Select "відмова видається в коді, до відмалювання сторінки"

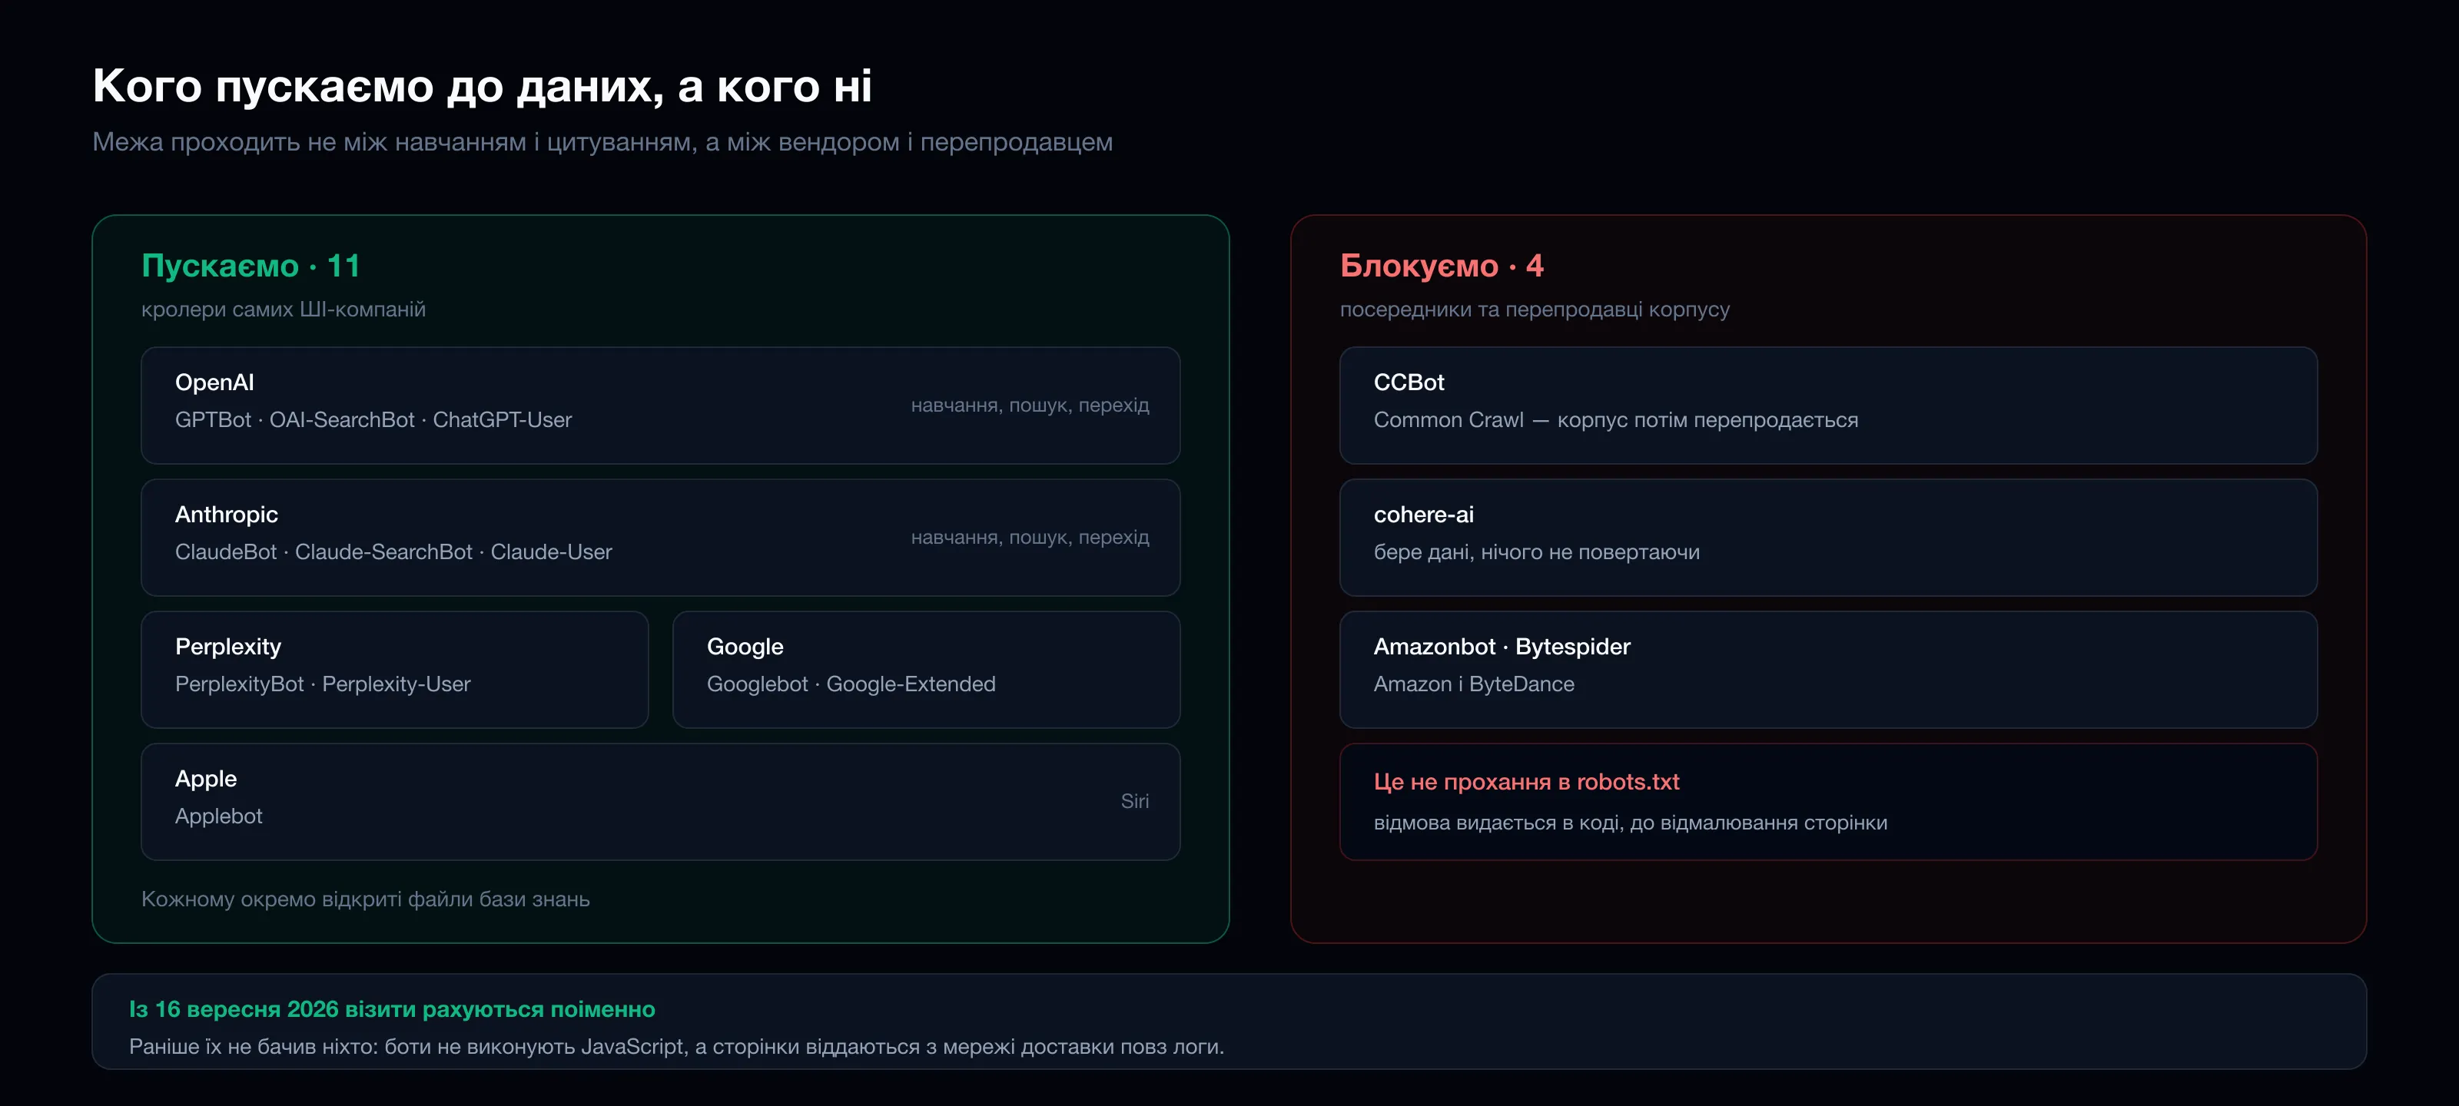click(x=1631, y=823)
